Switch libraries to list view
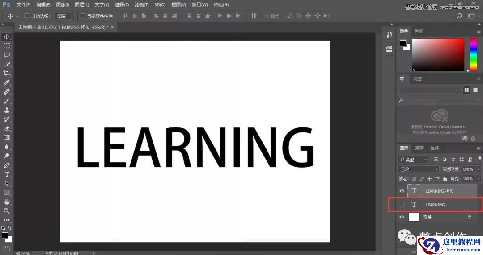Viewport: 483px width, 255px height. pyautogui.click(x=475, y=90)
